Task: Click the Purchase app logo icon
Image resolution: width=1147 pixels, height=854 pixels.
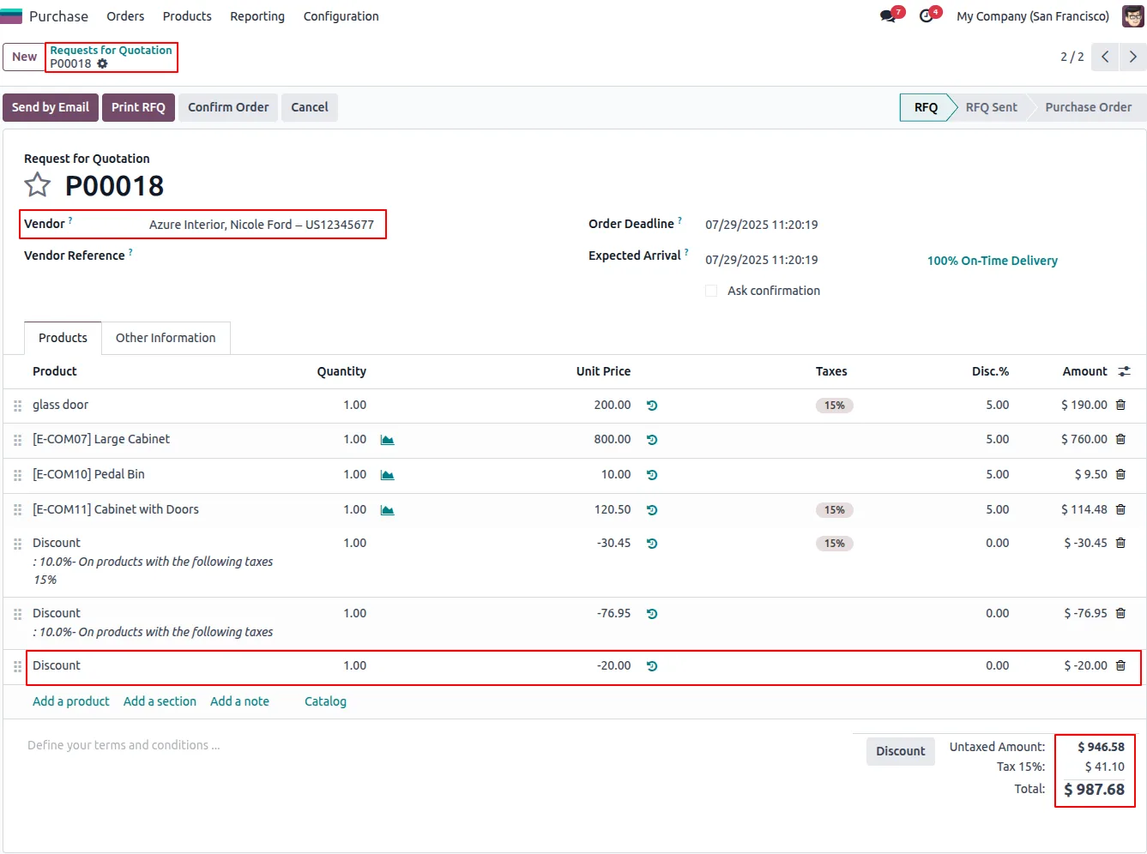Action: 11,16
